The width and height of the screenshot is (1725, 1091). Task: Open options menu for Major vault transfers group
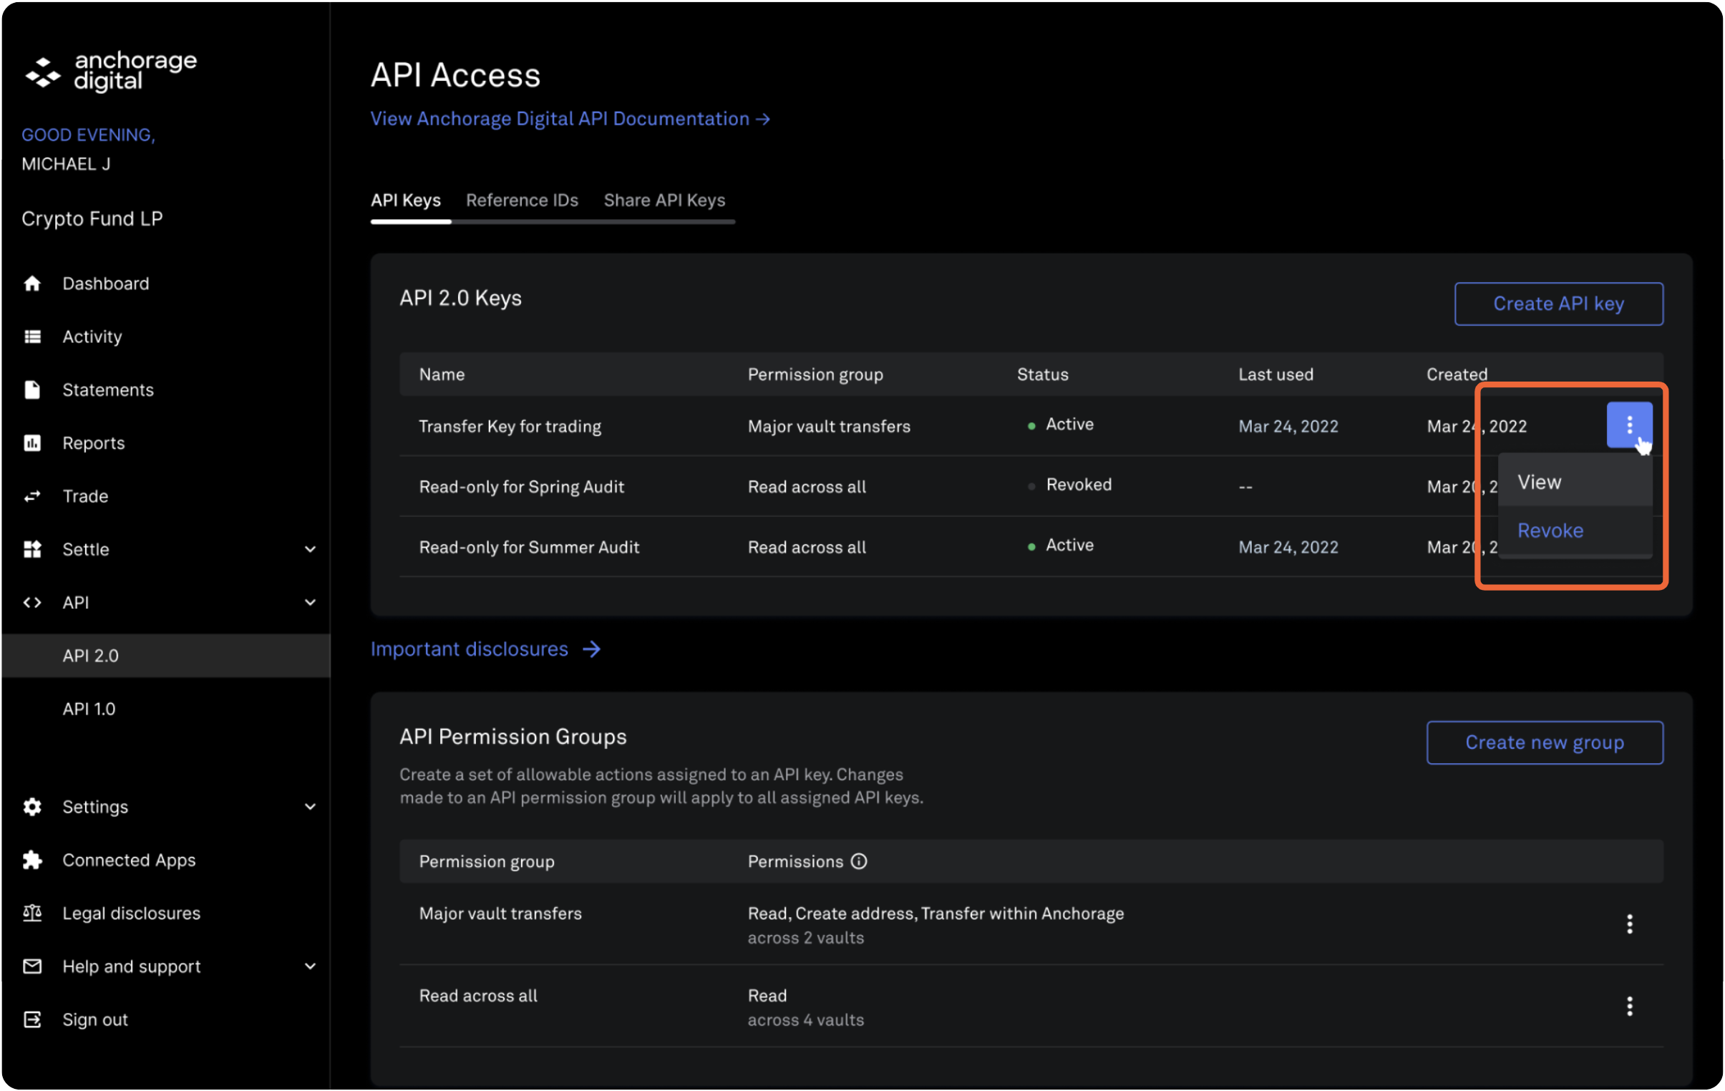pos(1630,925)
